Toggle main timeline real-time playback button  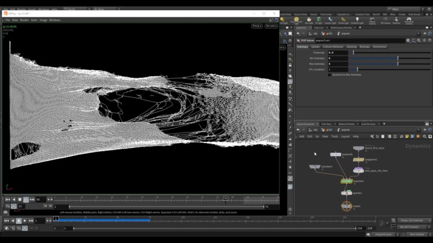coord(25,228)
